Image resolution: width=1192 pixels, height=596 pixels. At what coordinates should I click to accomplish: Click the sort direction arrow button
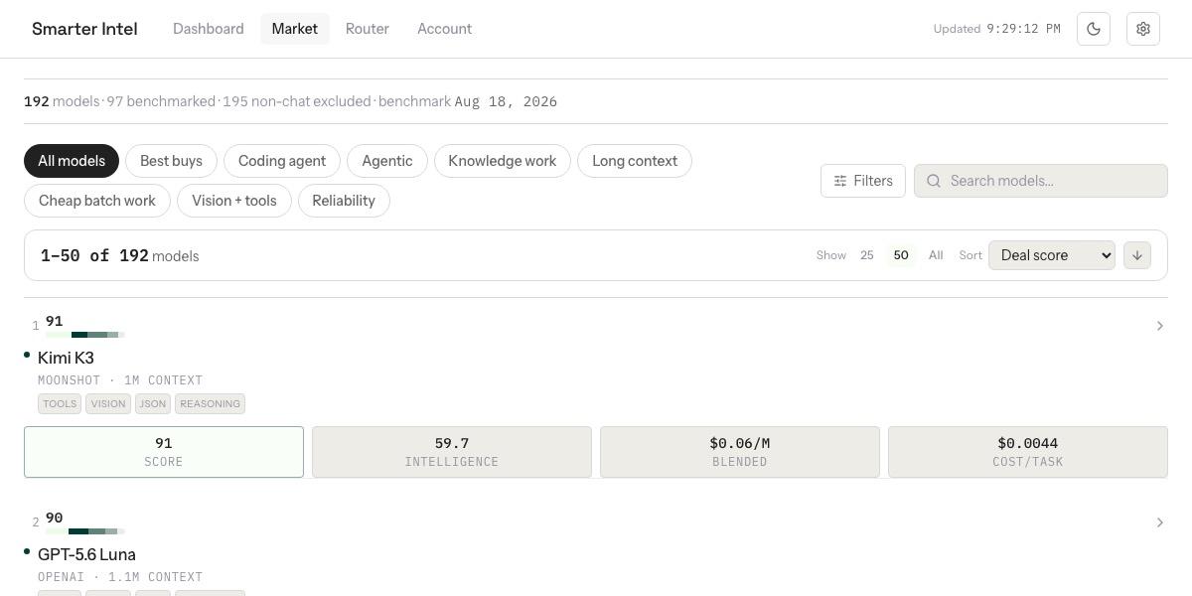click(x=1137, y=255)
